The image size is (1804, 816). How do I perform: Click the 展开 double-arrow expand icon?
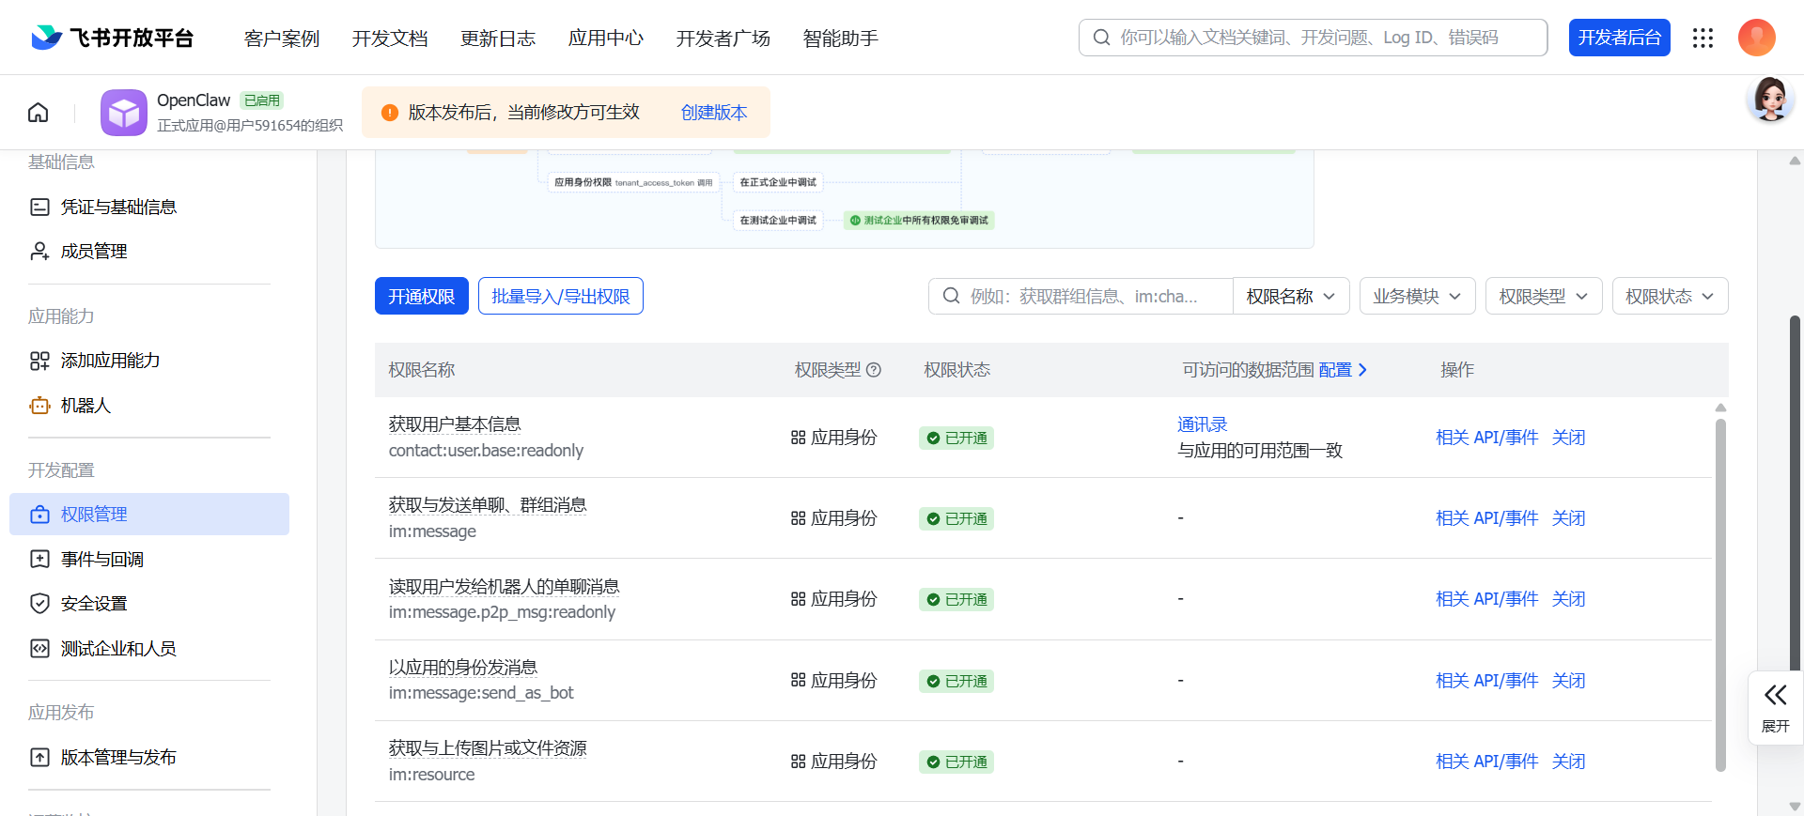[x=1775, y=696]
